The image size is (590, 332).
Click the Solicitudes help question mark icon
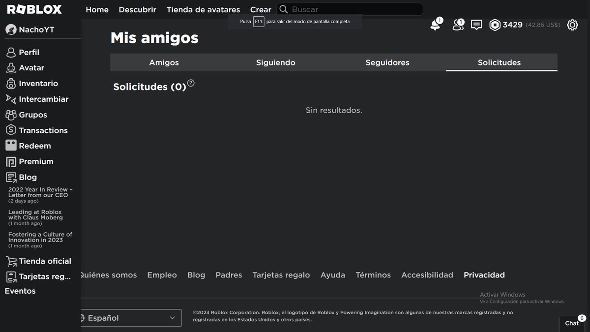pos(191,83)
